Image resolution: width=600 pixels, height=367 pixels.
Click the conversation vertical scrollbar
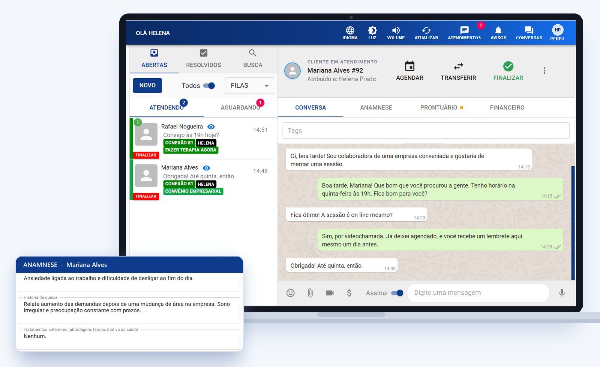click(573, 223)
